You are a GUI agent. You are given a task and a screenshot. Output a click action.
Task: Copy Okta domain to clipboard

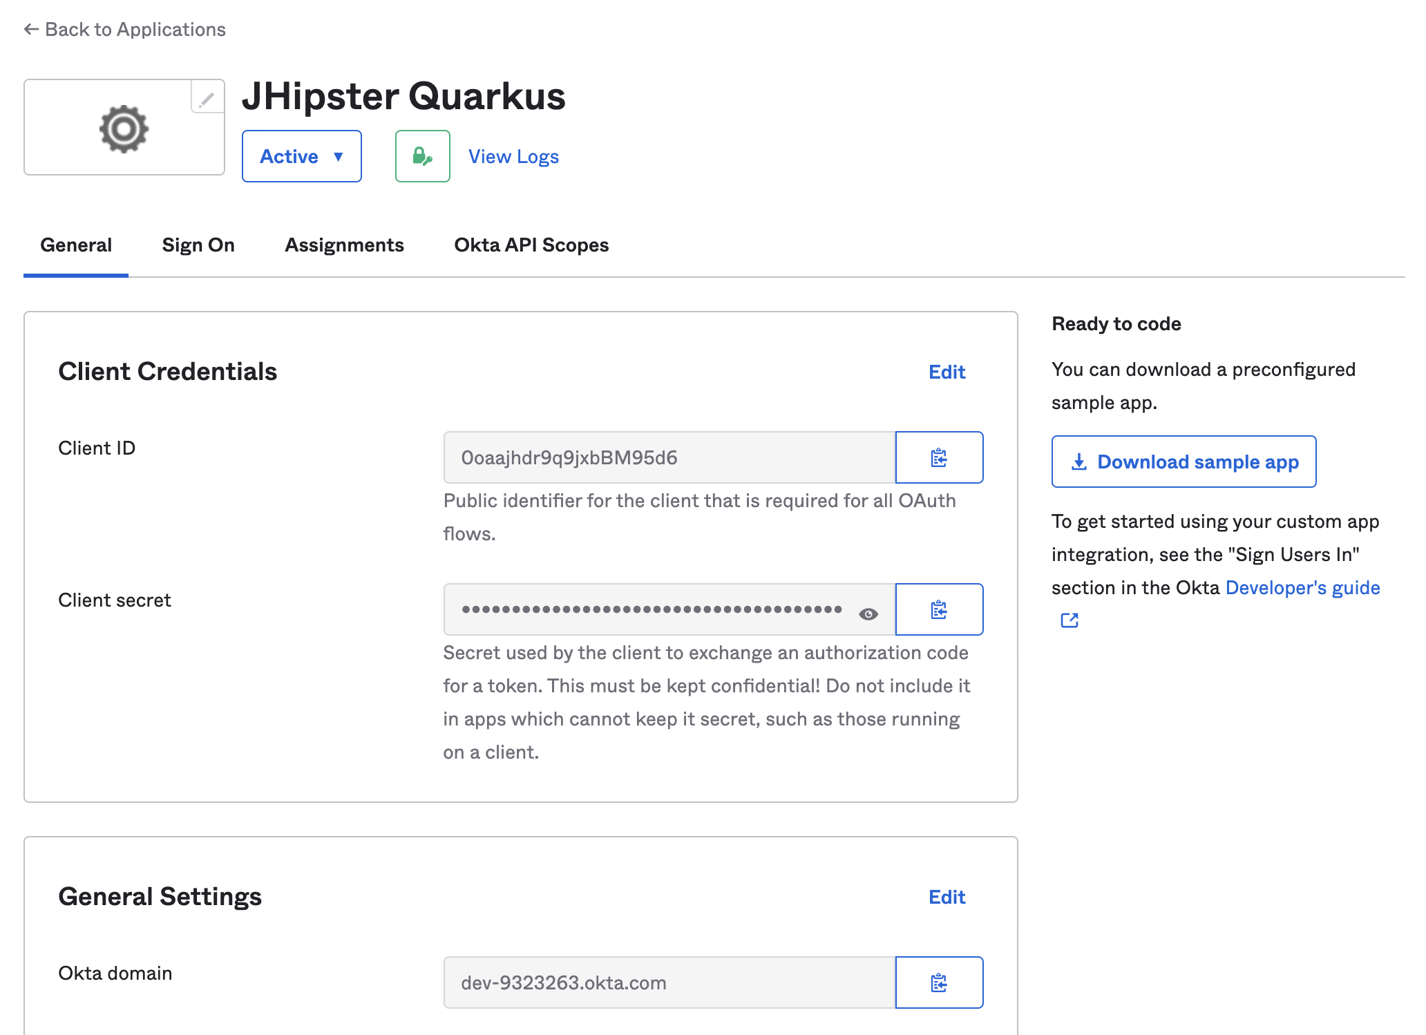(939, 982)
